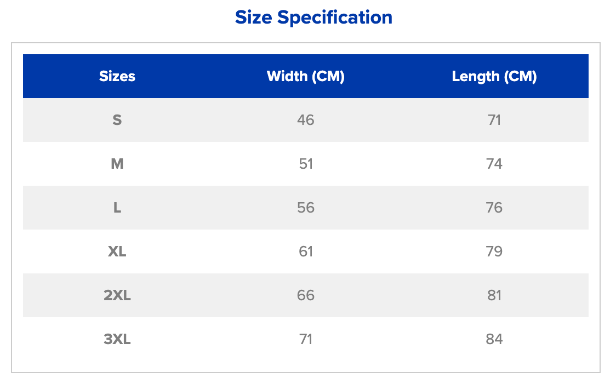Select the 3XL size row label
The width and height of the screenshot is (616, 389).
117,339
